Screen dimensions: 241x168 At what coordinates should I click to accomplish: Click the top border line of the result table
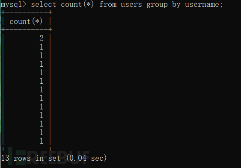click(x=27, y=12)
